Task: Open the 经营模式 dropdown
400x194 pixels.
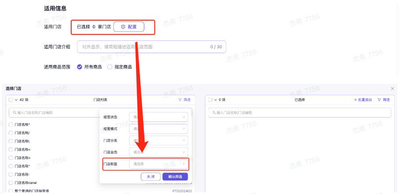Action: (158, 129)
